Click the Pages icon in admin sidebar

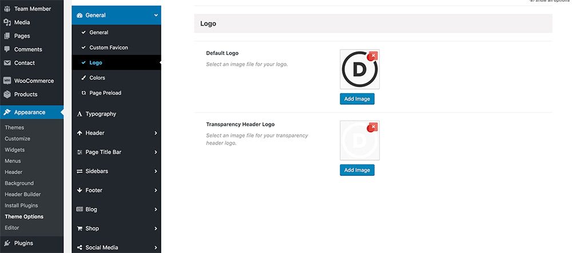point(7,35)
